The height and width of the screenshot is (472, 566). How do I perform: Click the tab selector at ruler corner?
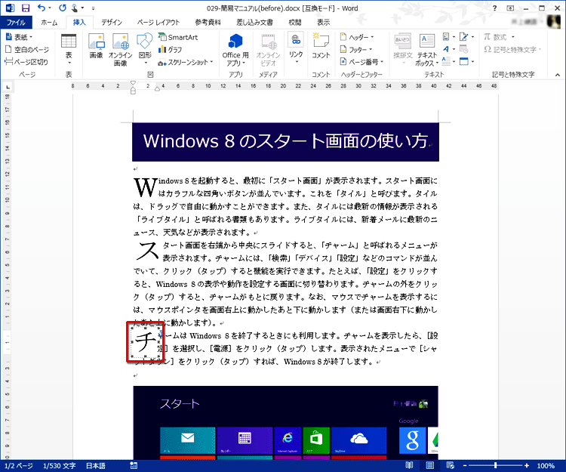8,87
